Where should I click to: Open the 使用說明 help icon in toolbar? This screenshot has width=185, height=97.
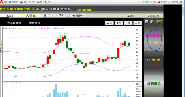10,2
